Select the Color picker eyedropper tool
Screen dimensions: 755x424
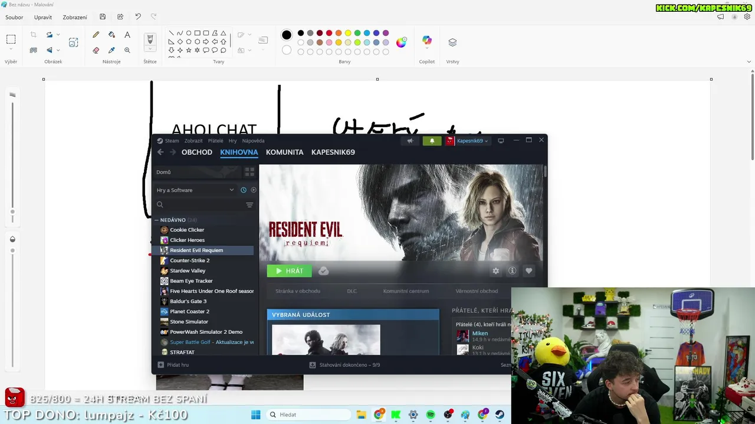(x=111, y=50)
